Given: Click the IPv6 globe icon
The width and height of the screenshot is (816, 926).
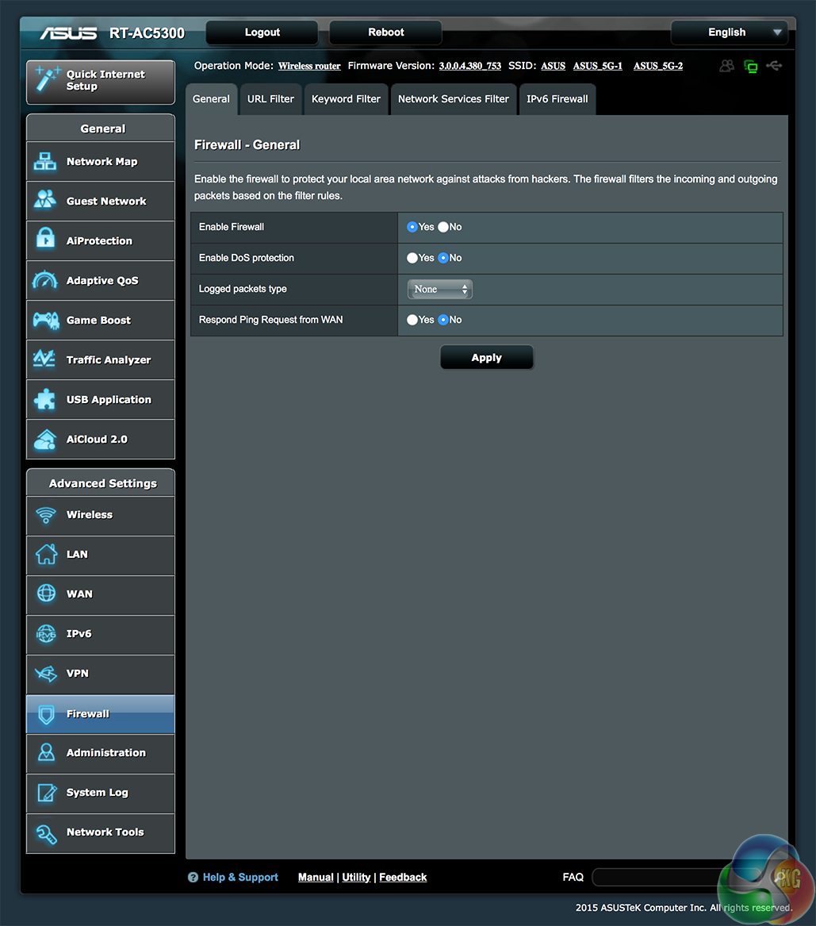Looking at the screenshot, I should click(46, 634).
